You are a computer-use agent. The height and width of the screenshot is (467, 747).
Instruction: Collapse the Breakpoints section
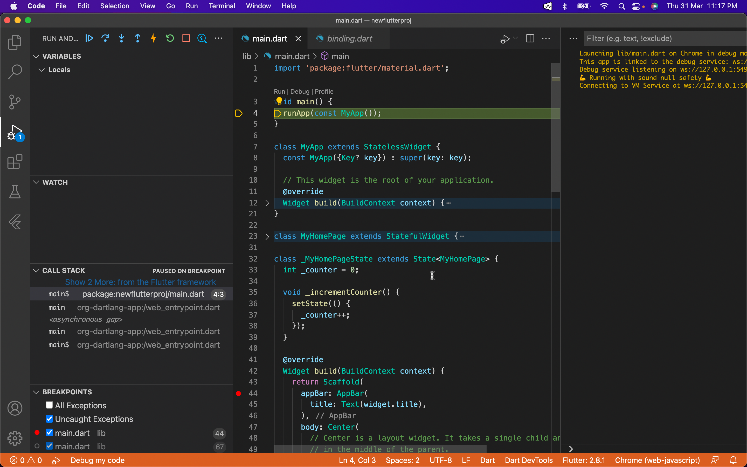click(x=36, y=392)
